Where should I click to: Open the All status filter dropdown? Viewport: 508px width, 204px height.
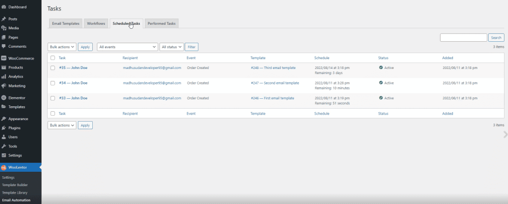(x=172, y=47)
